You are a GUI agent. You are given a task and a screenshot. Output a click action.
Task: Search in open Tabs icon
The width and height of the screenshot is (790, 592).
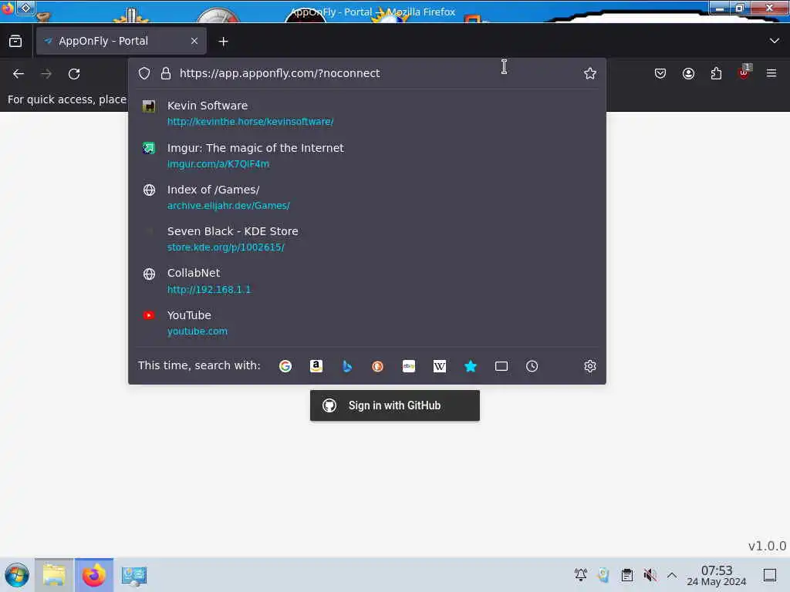(x=501, y=366)
